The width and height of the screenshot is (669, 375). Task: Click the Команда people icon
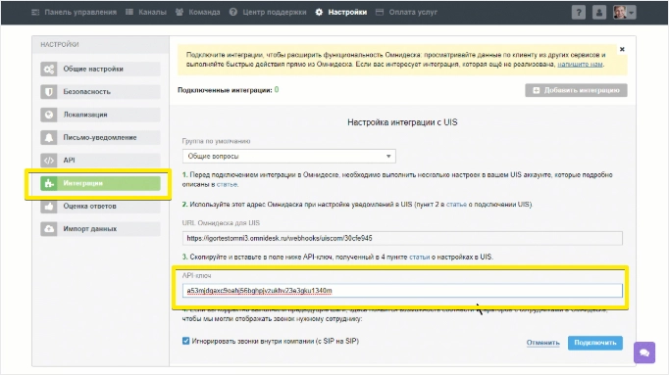(180, 12)
